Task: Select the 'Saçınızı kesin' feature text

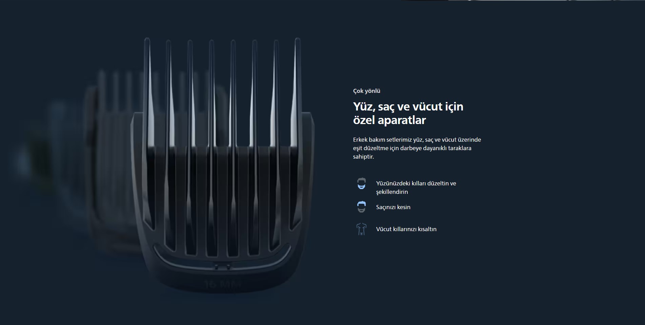Action: click(393, 207)
